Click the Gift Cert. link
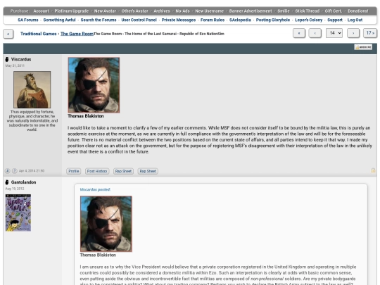The image size is (380, 285). [x=334, y=11]
